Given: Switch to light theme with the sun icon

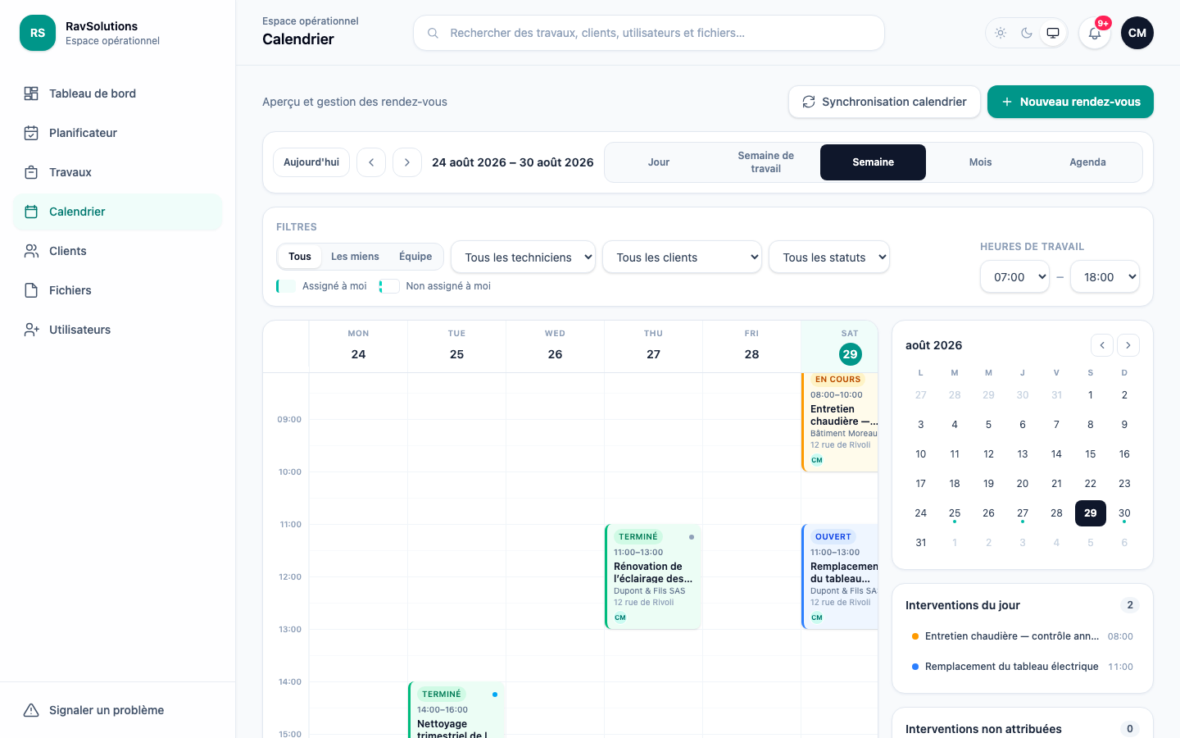Looking at the screenshot, I should (x=1001, y=33).
